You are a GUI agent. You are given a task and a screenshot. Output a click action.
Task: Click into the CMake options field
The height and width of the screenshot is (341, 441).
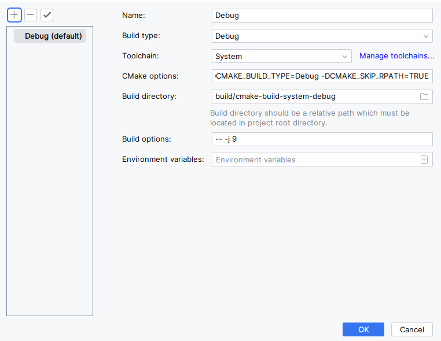point(322,76)
